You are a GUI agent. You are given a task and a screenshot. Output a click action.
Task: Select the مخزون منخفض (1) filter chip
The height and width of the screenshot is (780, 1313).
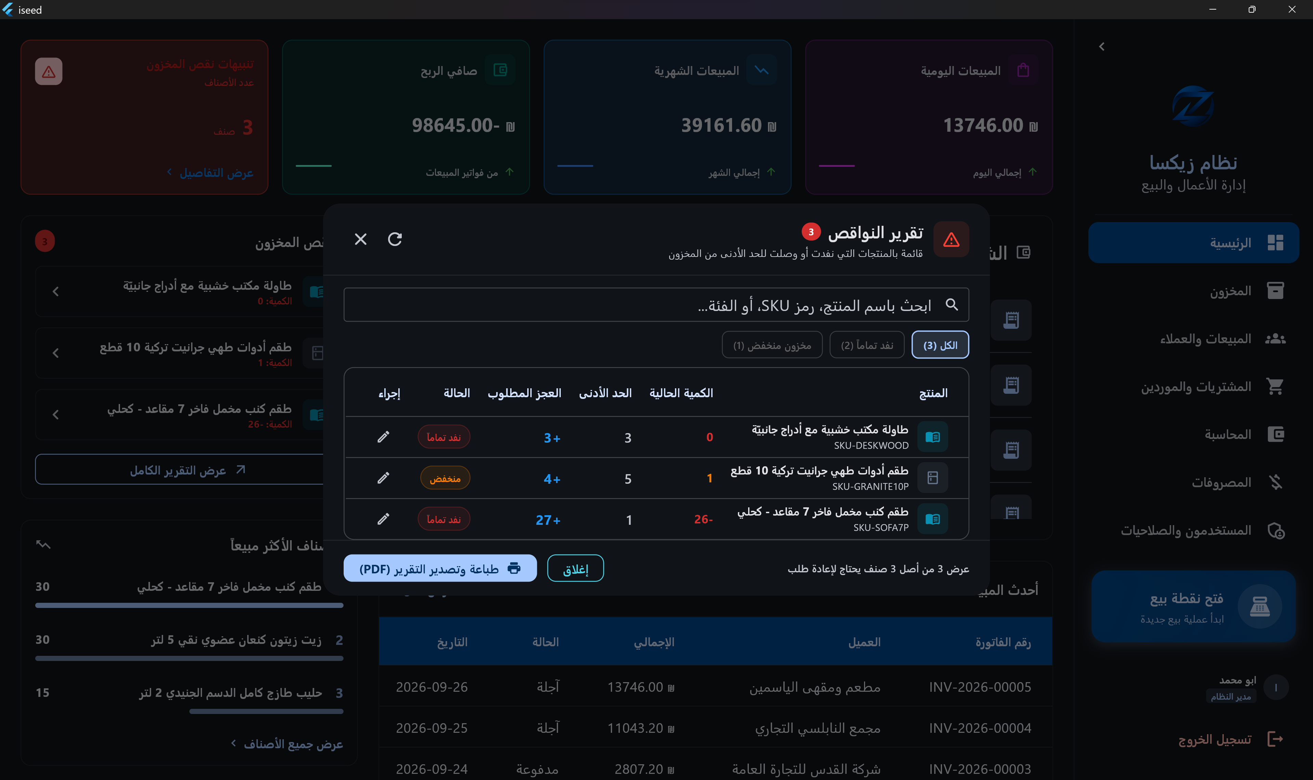[x=772, y=345]
